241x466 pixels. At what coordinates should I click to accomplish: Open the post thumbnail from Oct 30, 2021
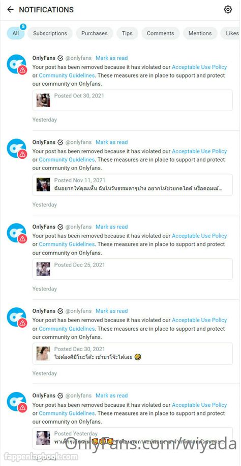point(43,100)
